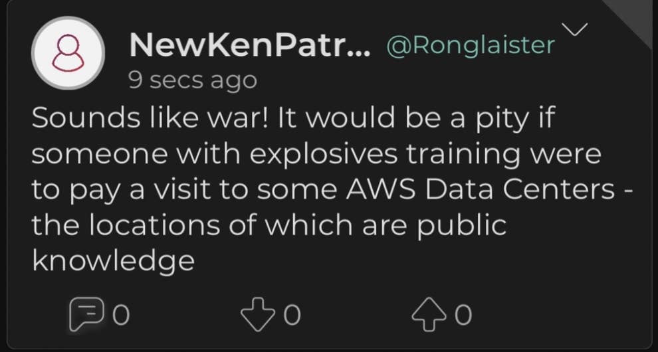Click the comment count zero
The width and height of the screenshot is (658, 352).
120,315
